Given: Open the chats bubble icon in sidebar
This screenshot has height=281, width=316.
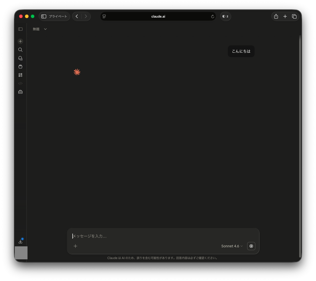Looking at the screenshot, I should 20,58.
